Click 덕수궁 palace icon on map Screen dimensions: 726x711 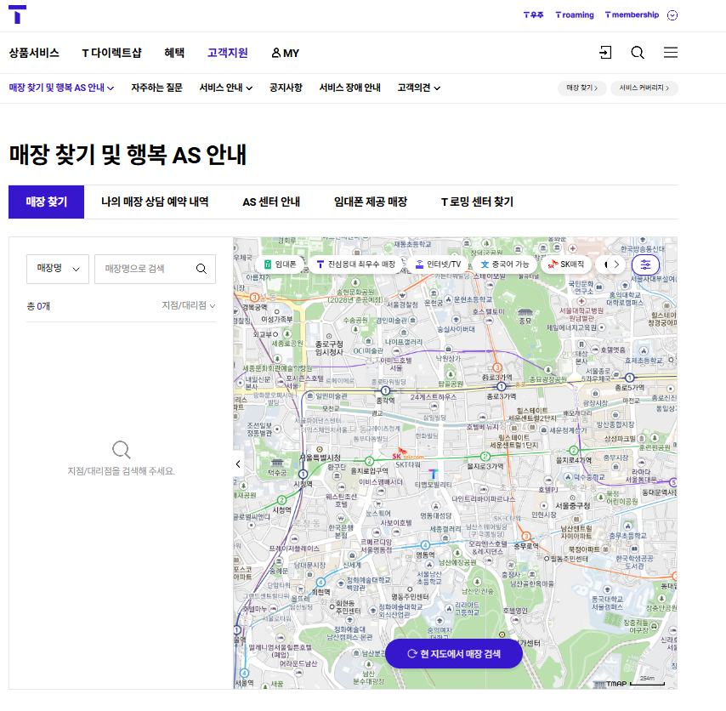pyautogui.click(x=277, y=463)
